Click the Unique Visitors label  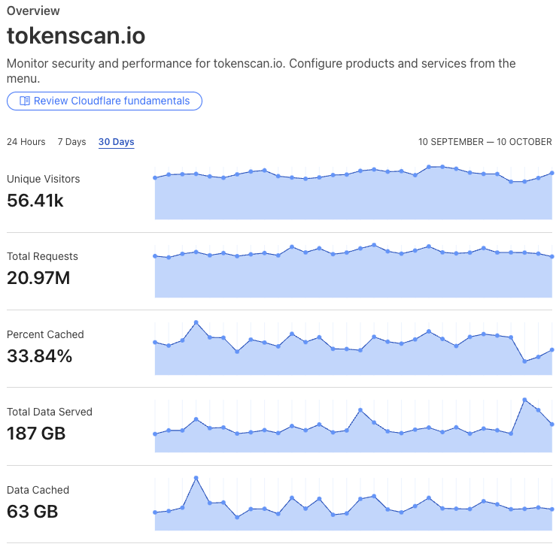pos(43,179)
